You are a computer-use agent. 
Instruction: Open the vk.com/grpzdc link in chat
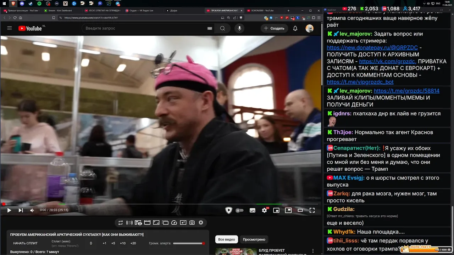click(x=388, y=61)
